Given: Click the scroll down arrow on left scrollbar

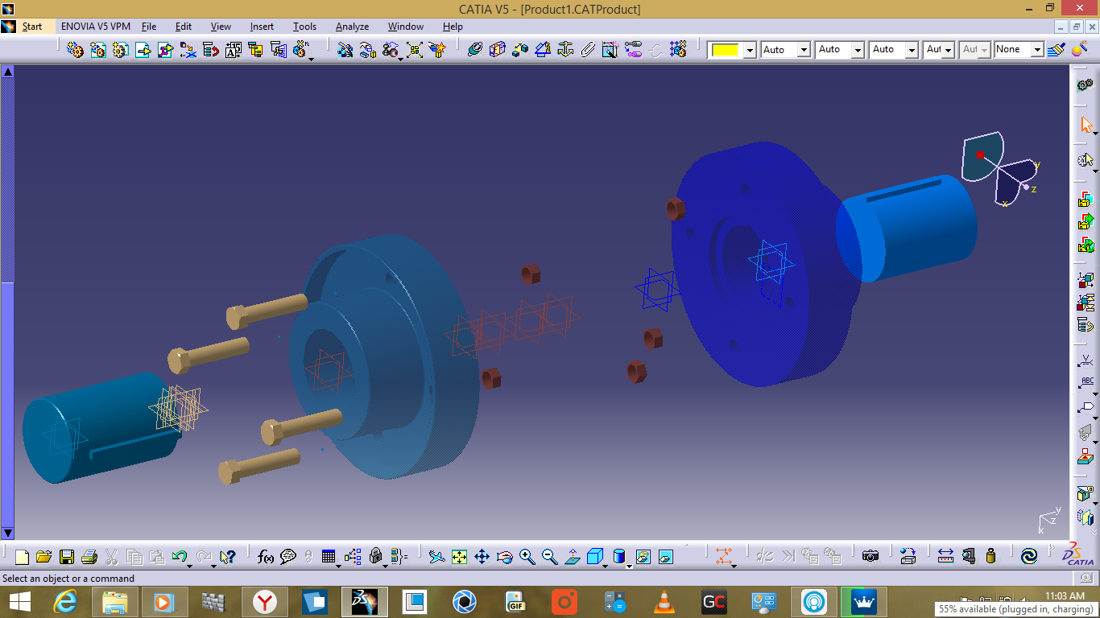Looking at the screenshot, I should click(x=8, y=533).
